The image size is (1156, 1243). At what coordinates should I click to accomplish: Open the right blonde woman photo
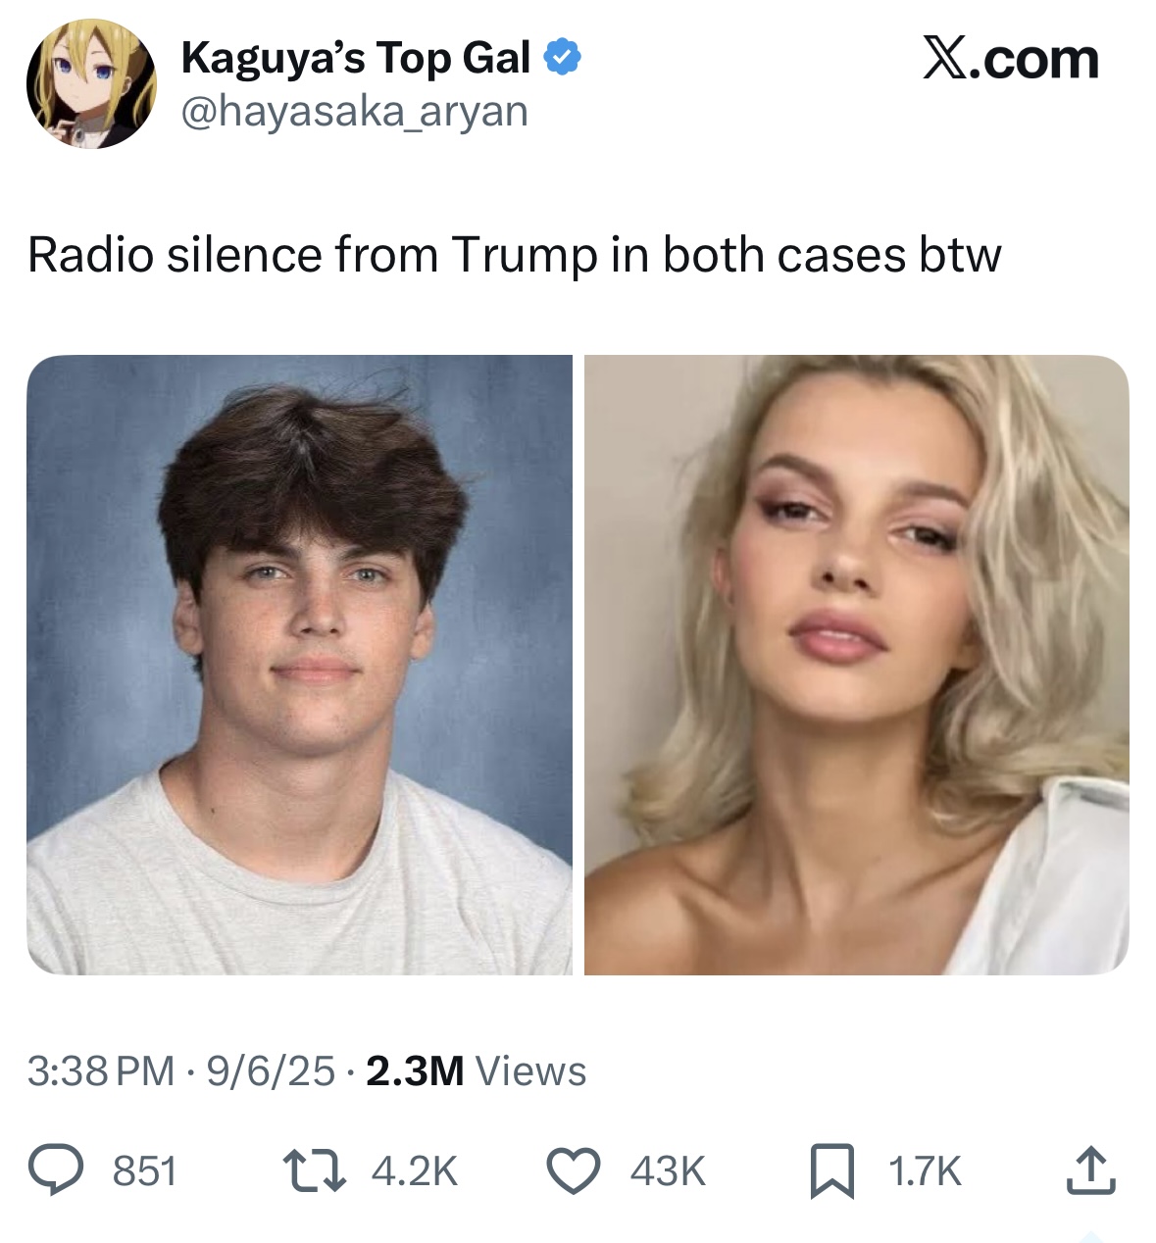(x=857, y=665)
